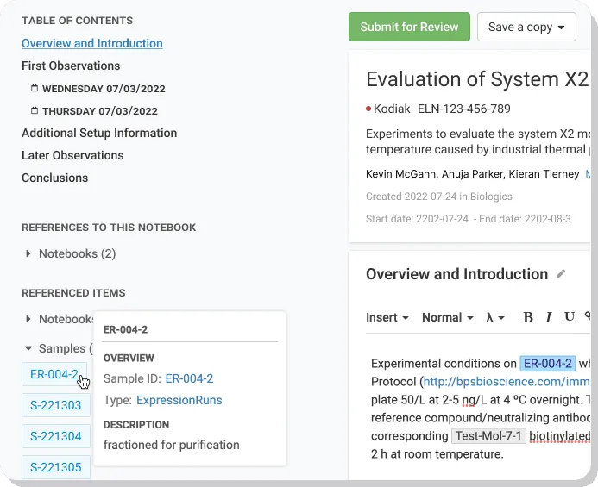The width and height of the screenshot is (598, 487).
Task: Open the ER-004-2 Sample ID link in popup
Action: tap(189, 378)
